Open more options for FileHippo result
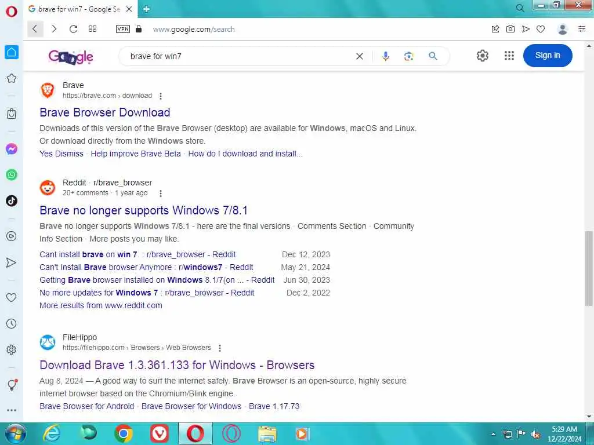Screen dimensions: 594x445 tap(220, 348)
